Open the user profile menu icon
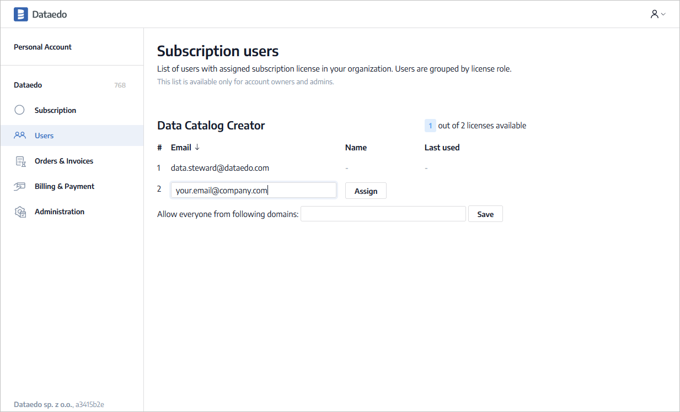The image size is (680, 412). 654,14
